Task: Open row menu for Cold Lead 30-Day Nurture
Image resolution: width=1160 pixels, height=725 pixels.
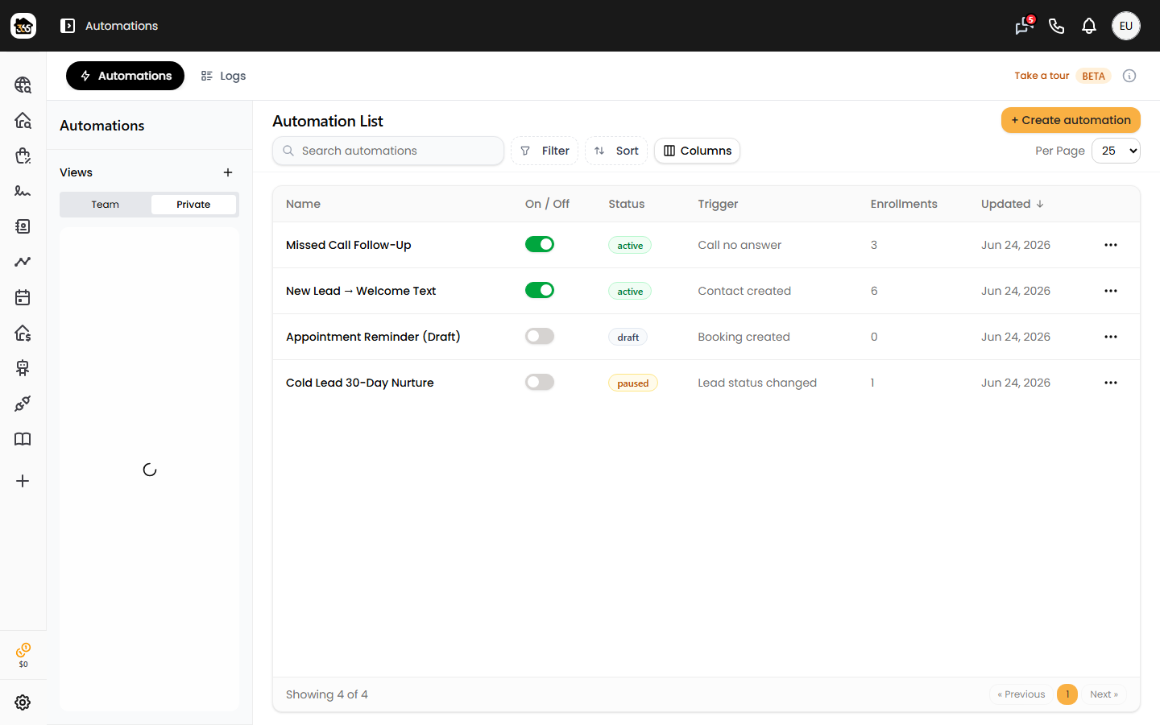Action: (x=1111, y=383)
